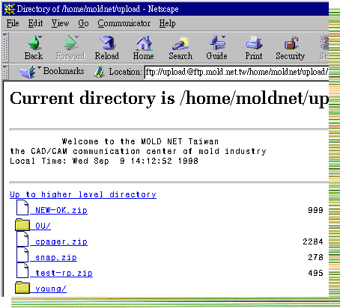Click the file icon beside test-rp.zip

[22, 271]
